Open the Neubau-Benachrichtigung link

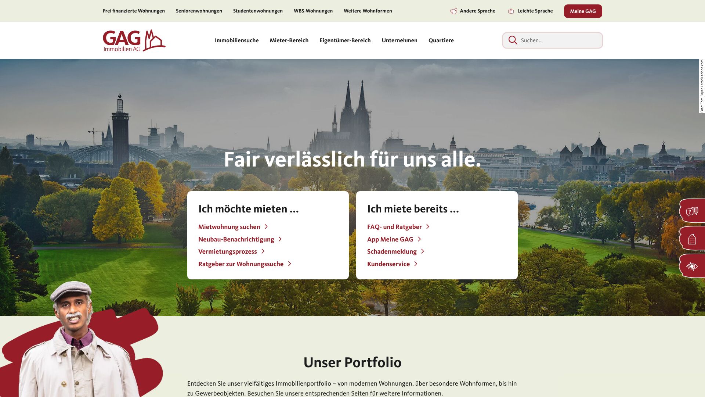236,239
